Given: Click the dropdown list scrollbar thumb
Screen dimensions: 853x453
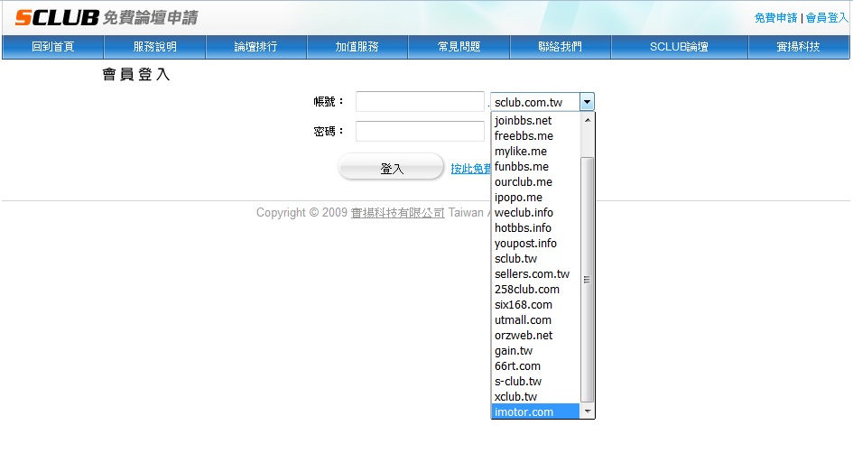Looking at the screenshot, I should [587, 280].
